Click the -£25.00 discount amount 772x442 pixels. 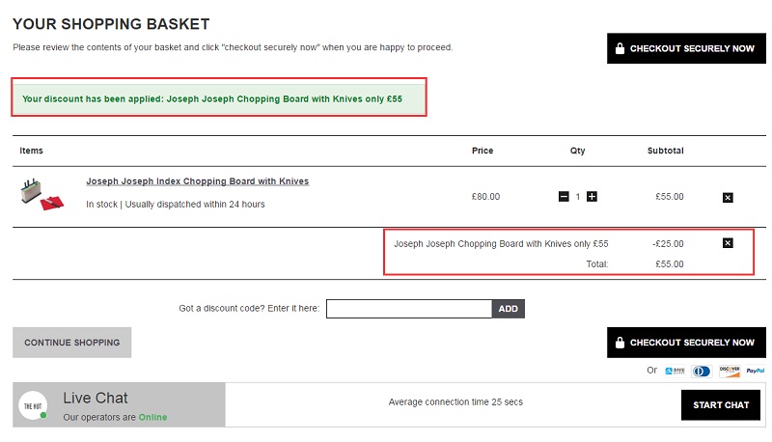(x=668, y=243)
